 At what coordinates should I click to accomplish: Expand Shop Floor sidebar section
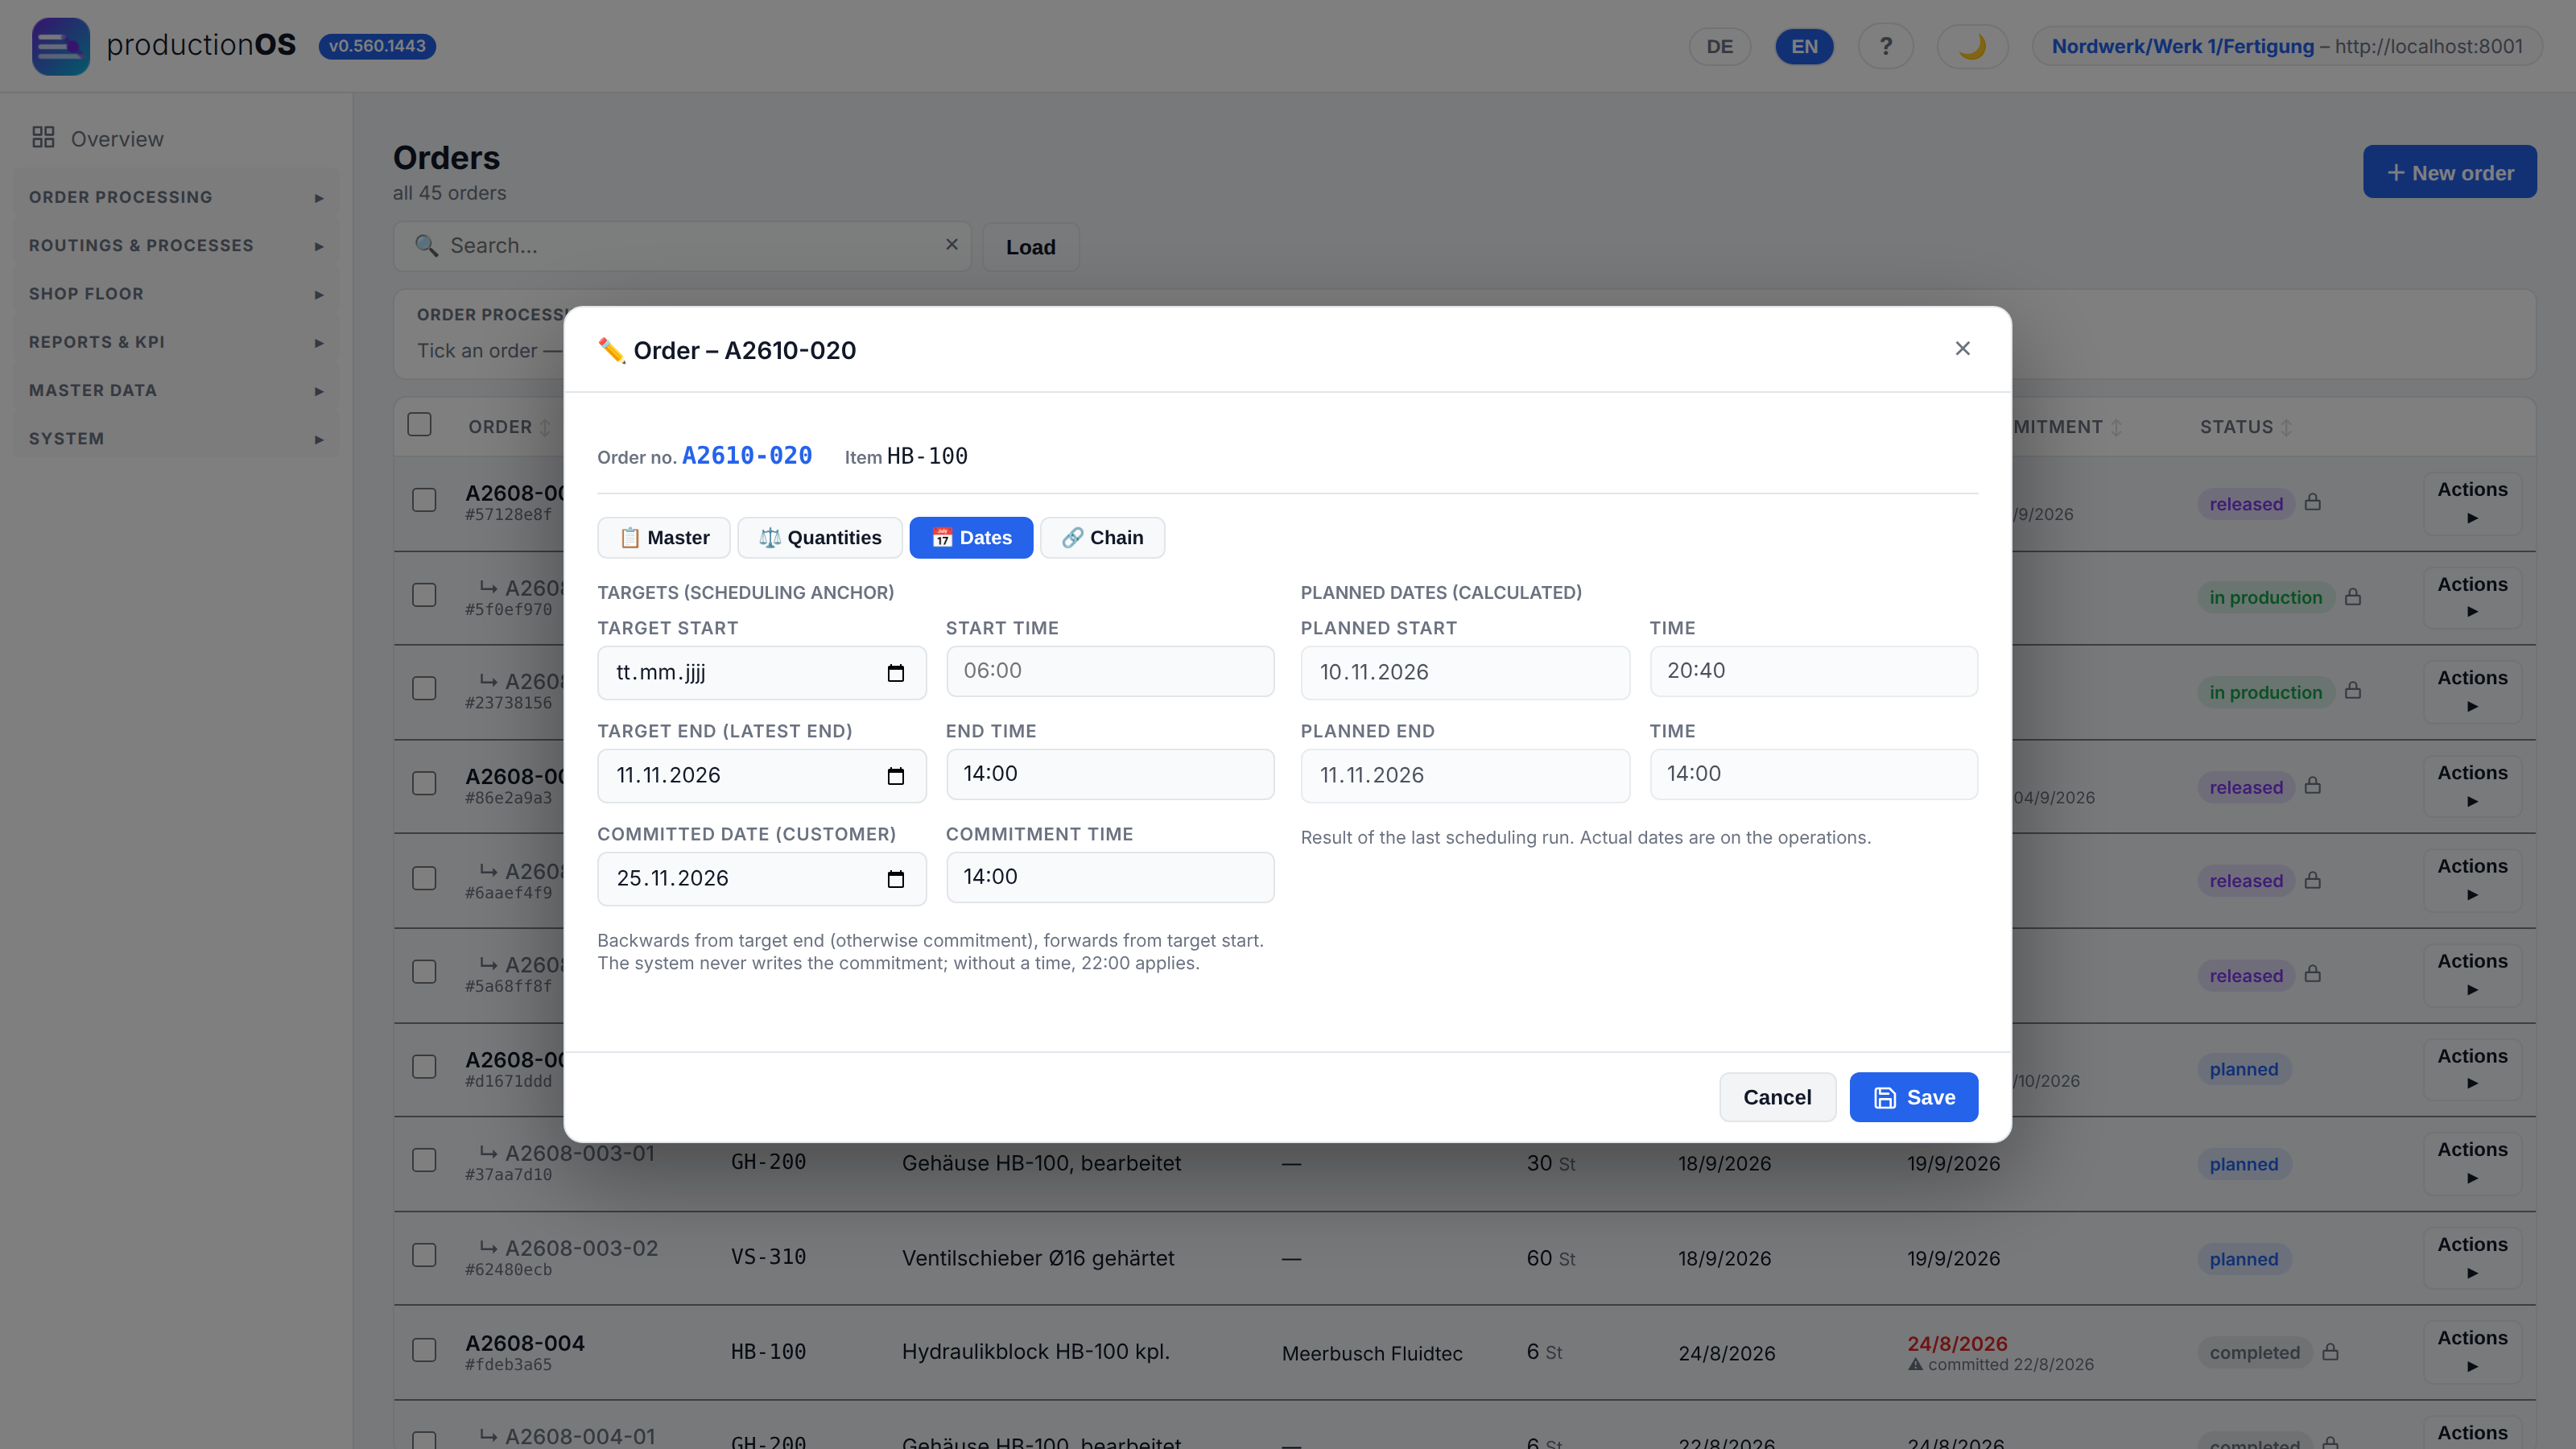click(176, 294)
